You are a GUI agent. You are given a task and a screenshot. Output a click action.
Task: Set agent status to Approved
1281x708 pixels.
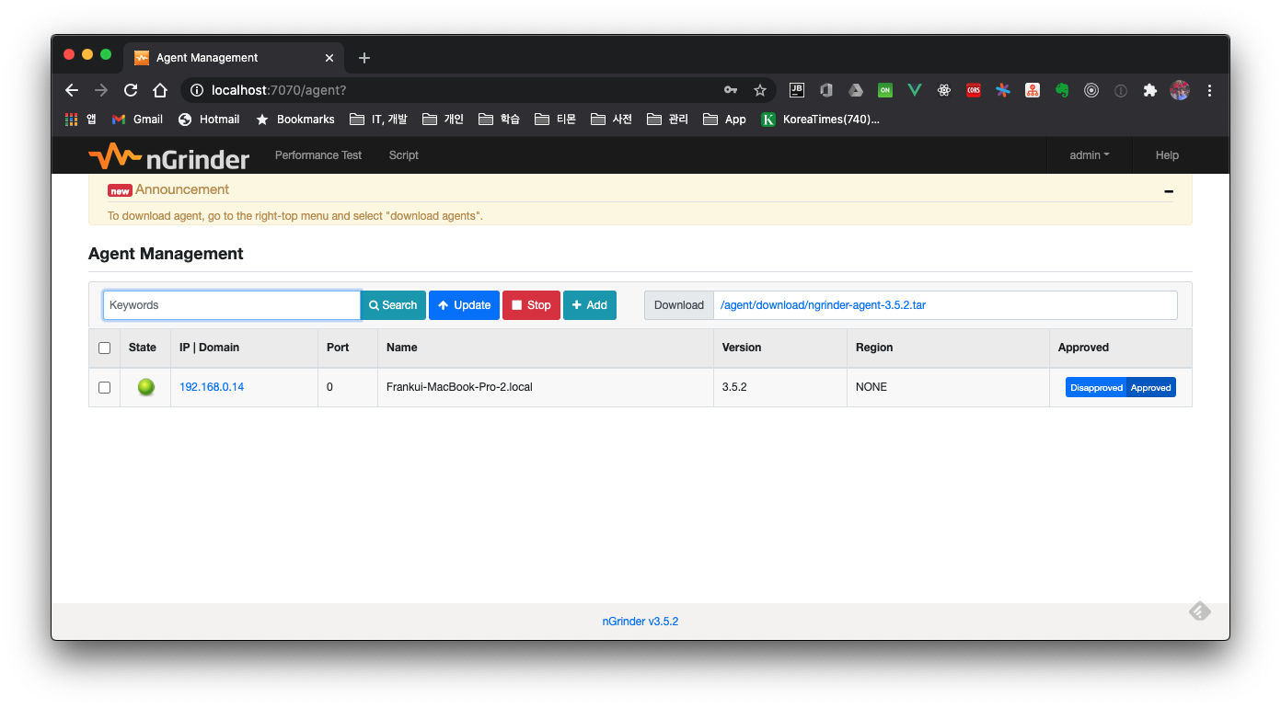coord(1150,387)
